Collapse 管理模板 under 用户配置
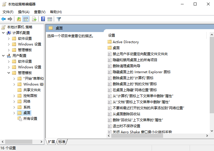The height and width of the screenshot is (151, 214). point(9,73)
